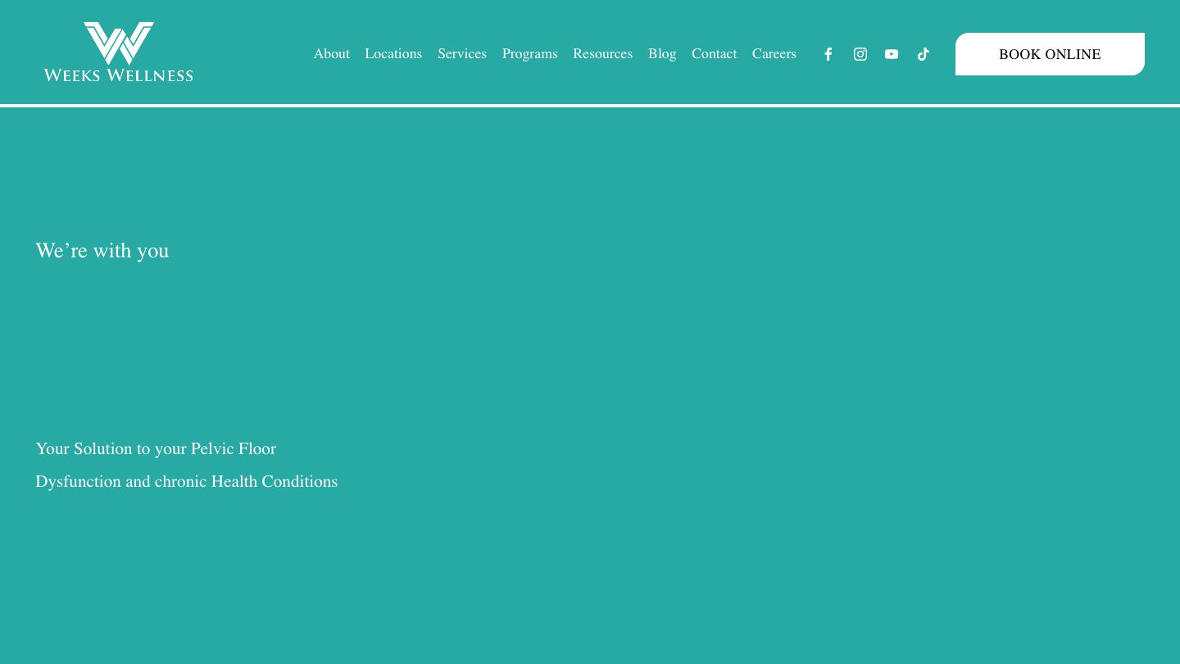This screenshot has height=664, width=1180.
Task: Expand the Programs navigation menu
Action: tap(529, 54)
